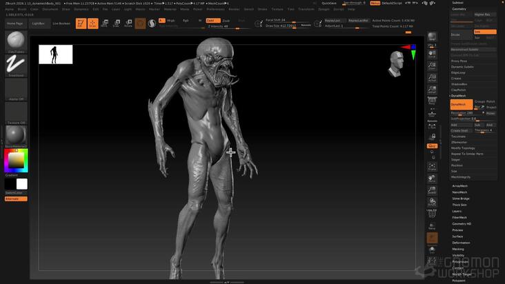Toggle the Xyz rotation button
The width and height of the screenshot is (505, 284).
(x=432, y=145)
